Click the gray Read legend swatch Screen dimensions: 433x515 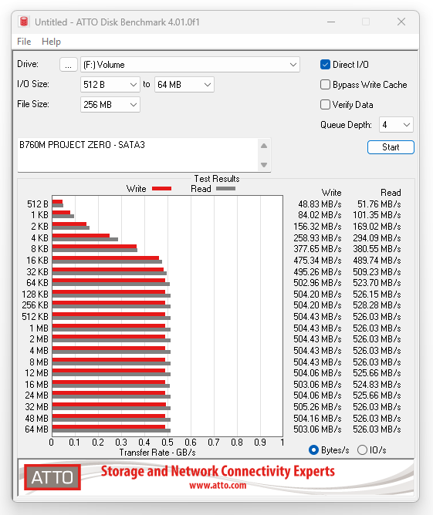tap(225, 189)
